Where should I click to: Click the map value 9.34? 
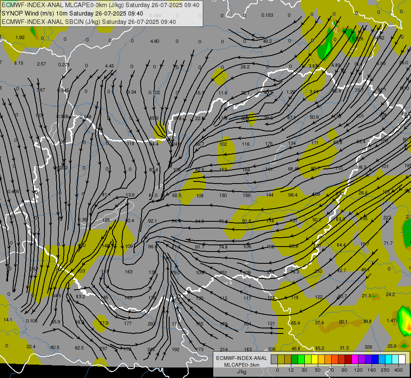click(x=131, y=92)
